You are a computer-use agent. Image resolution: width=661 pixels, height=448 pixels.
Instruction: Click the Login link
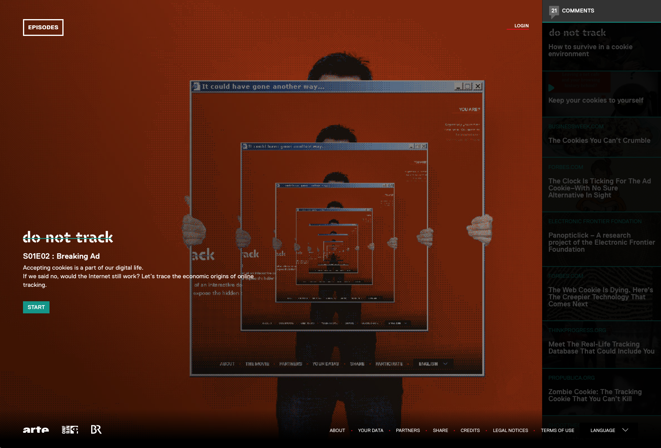pos(521,26)
